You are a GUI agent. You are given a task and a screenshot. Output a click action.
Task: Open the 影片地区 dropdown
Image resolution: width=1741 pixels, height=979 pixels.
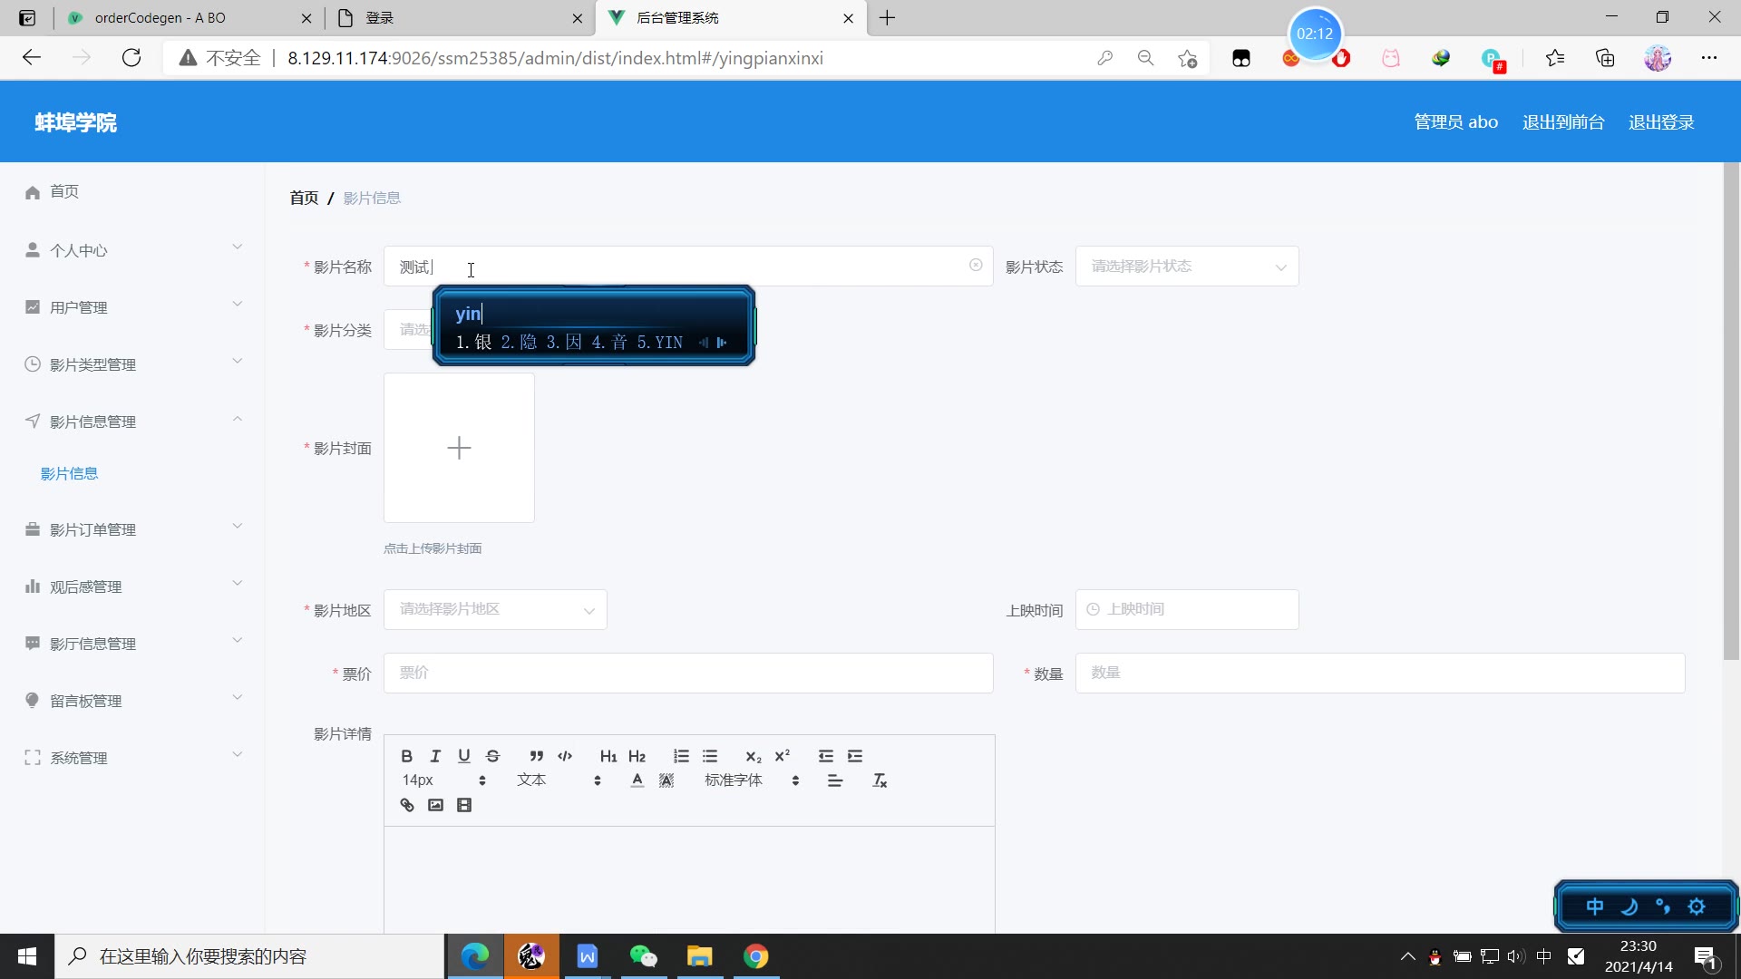pos(495,610)
